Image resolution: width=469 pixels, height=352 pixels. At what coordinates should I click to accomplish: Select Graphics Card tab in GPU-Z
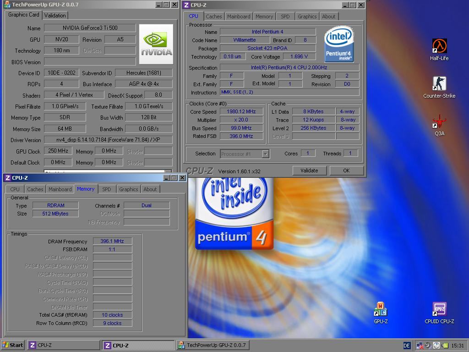pos(24,14)
